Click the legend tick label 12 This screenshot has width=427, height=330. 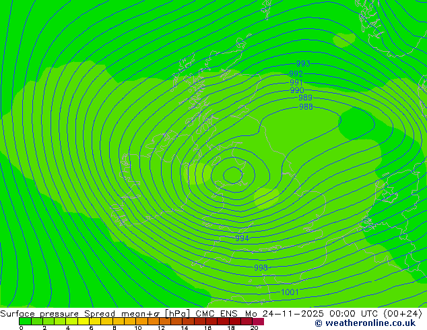coord(161,328)
